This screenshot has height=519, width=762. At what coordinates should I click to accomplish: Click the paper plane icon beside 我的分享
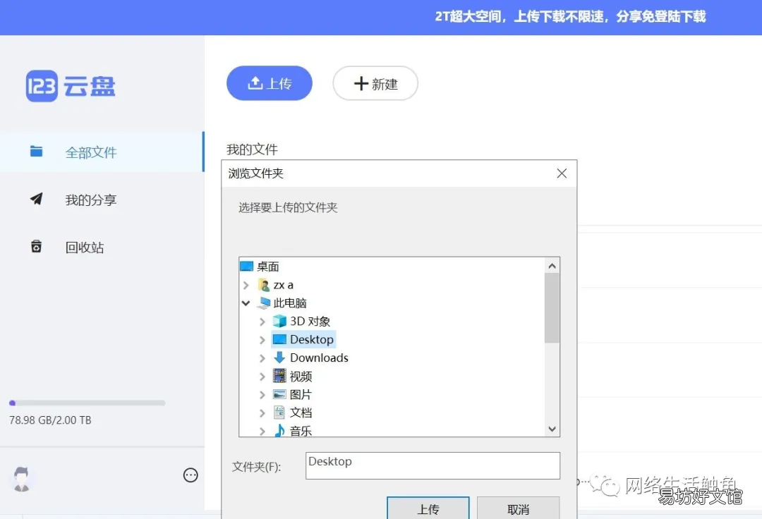[x=37, y=199]
